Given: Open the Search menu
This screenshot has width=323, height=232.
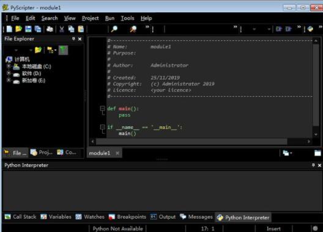Looking at the screenshot, I should click(50, 18).
